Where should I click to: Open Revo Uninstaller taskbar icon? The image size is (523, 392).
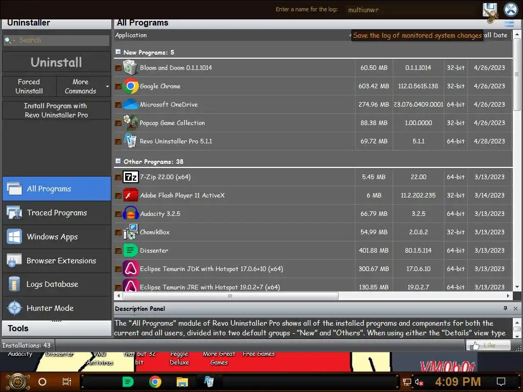pos(209,381)
